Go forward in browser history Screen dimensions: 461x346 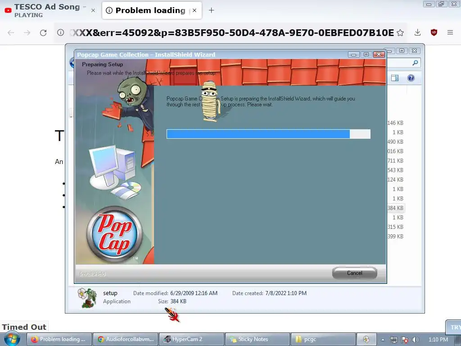tap(27, 32)
